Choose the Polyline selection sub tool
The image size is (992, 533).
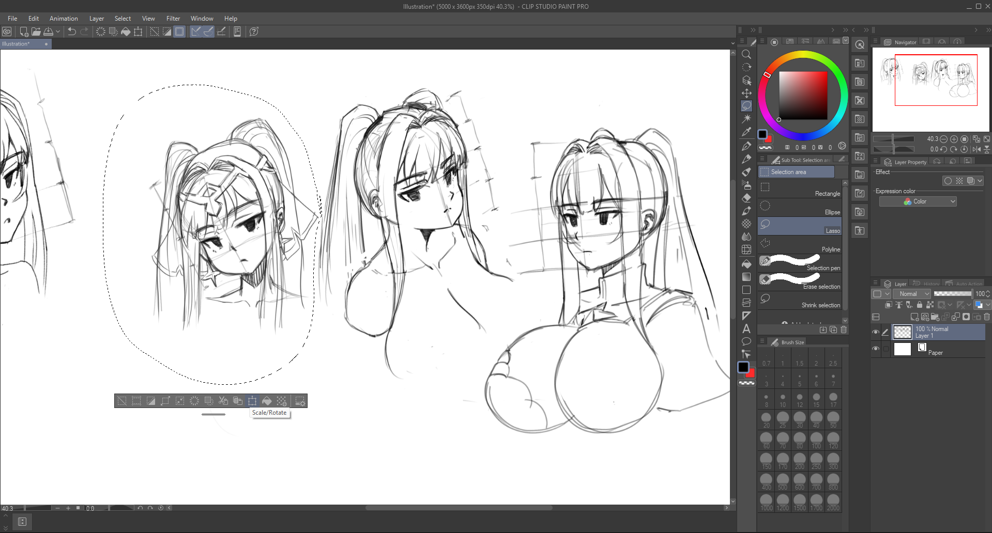pyautogui.click(x=800, y=245)
